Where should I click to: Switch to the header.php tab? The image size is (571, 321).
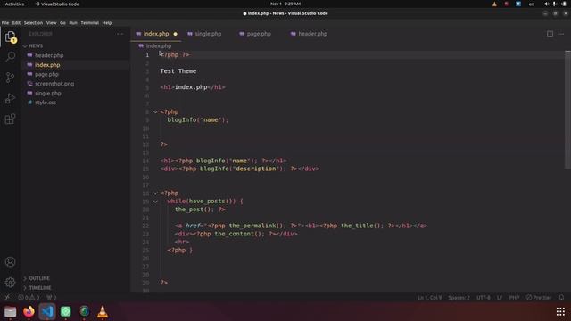point(312,34)
